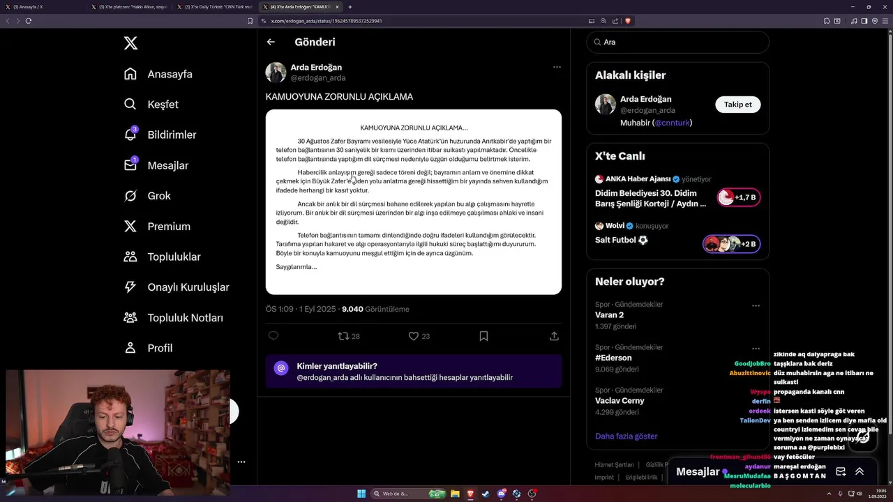Image resolution: width=893 pixels, height=502 pixels.
Task: Open Arda Erdoğan's post avatar
Action: (276, 73)
